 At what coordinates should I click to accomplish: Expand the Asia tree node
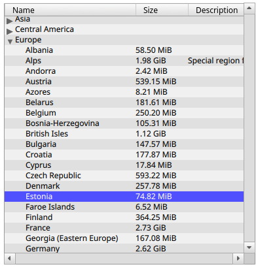(x=9, y=21)
